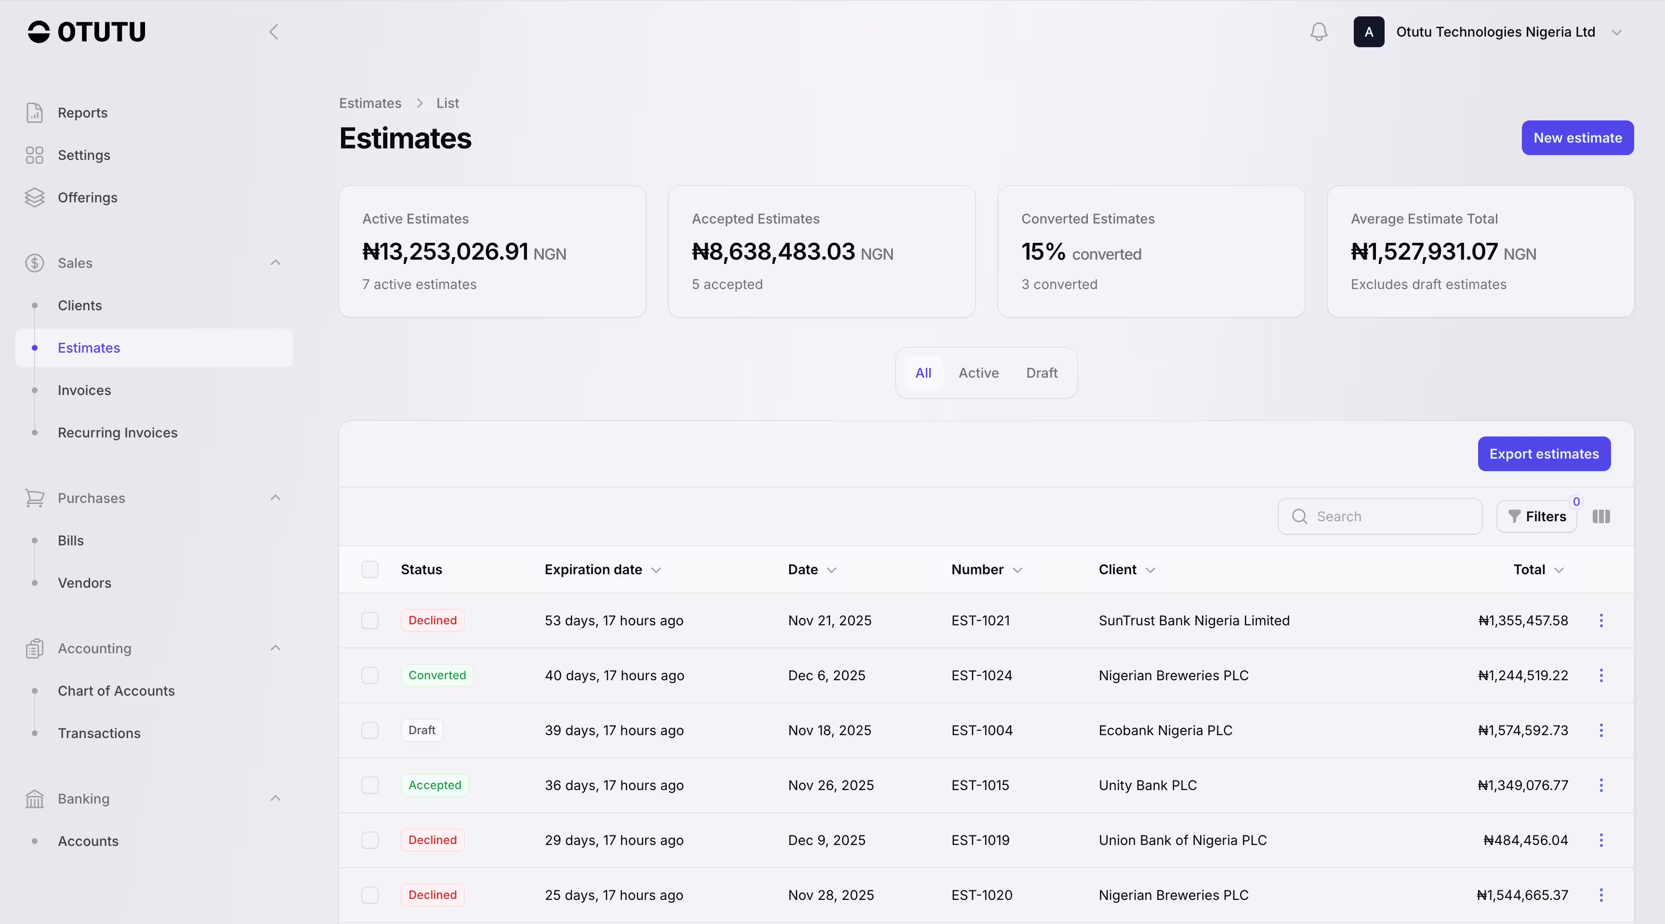Click the Export estimates button
The width and height of the screenshot is (1665, 924).
(x=1544, y=454)
